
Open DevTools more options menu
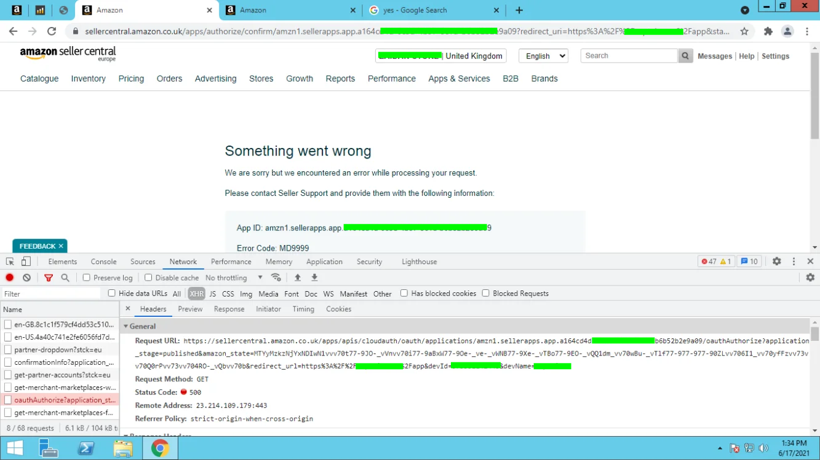tap(794, 262)
